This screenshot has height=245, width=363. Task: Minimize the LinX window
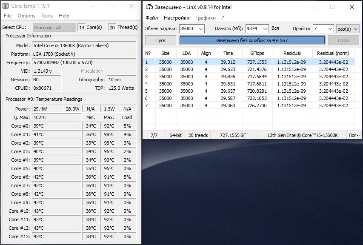pos(313,7)
